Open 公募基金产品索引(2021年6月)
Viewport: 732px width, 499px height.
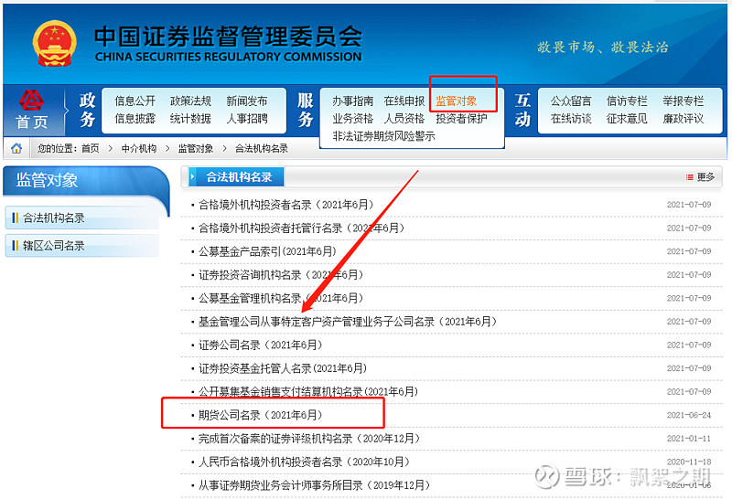pyautogui.click(x=267, y=251)
